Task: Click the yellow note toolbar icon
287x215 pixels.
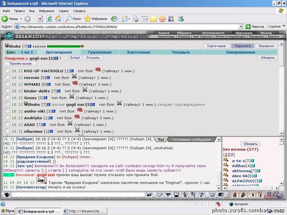Action: point(154,19)
